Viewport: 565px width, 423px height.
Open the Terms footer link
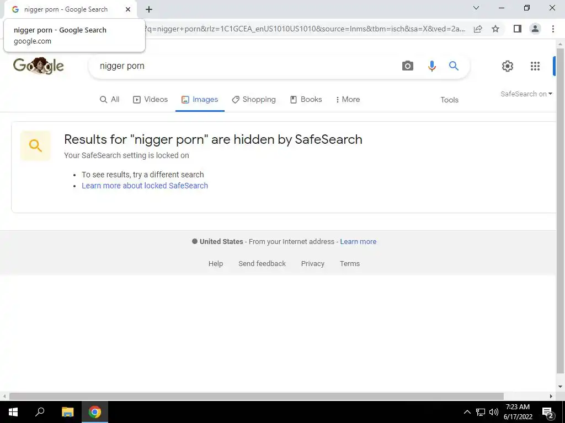click(349, 264)
